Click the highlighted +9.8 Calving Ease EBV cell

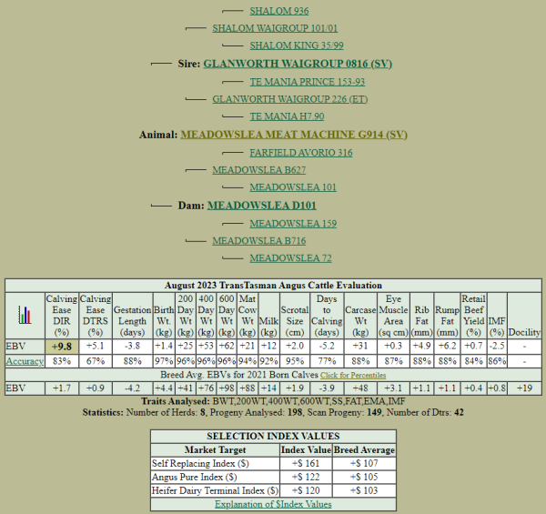62,347
